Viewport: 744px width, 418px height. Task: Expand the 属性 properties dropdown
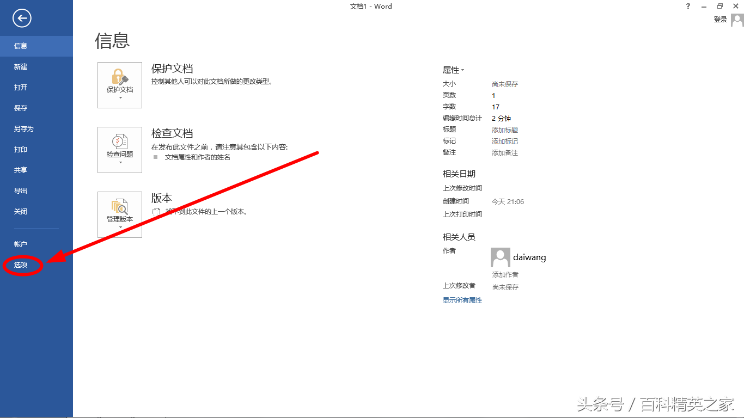click(x=454, y=70)
